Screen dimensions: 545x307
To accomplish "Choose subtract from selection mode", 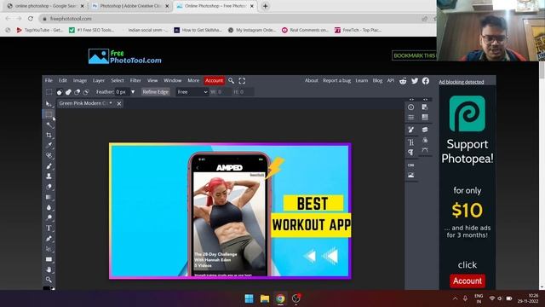I will tap(77, 92).
